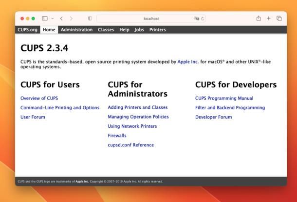Visit the User Forum link

33,117
